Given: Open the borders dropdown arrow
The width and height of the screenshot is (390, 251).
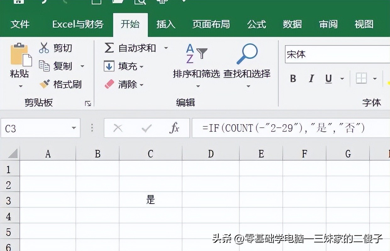Looking at the screenshot, I should (375, 78).
